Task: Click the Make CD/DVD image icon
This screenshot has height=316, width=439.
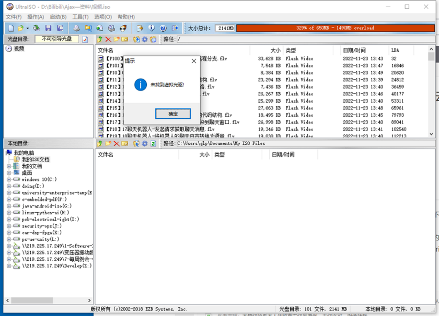Action: click(76, 28)
